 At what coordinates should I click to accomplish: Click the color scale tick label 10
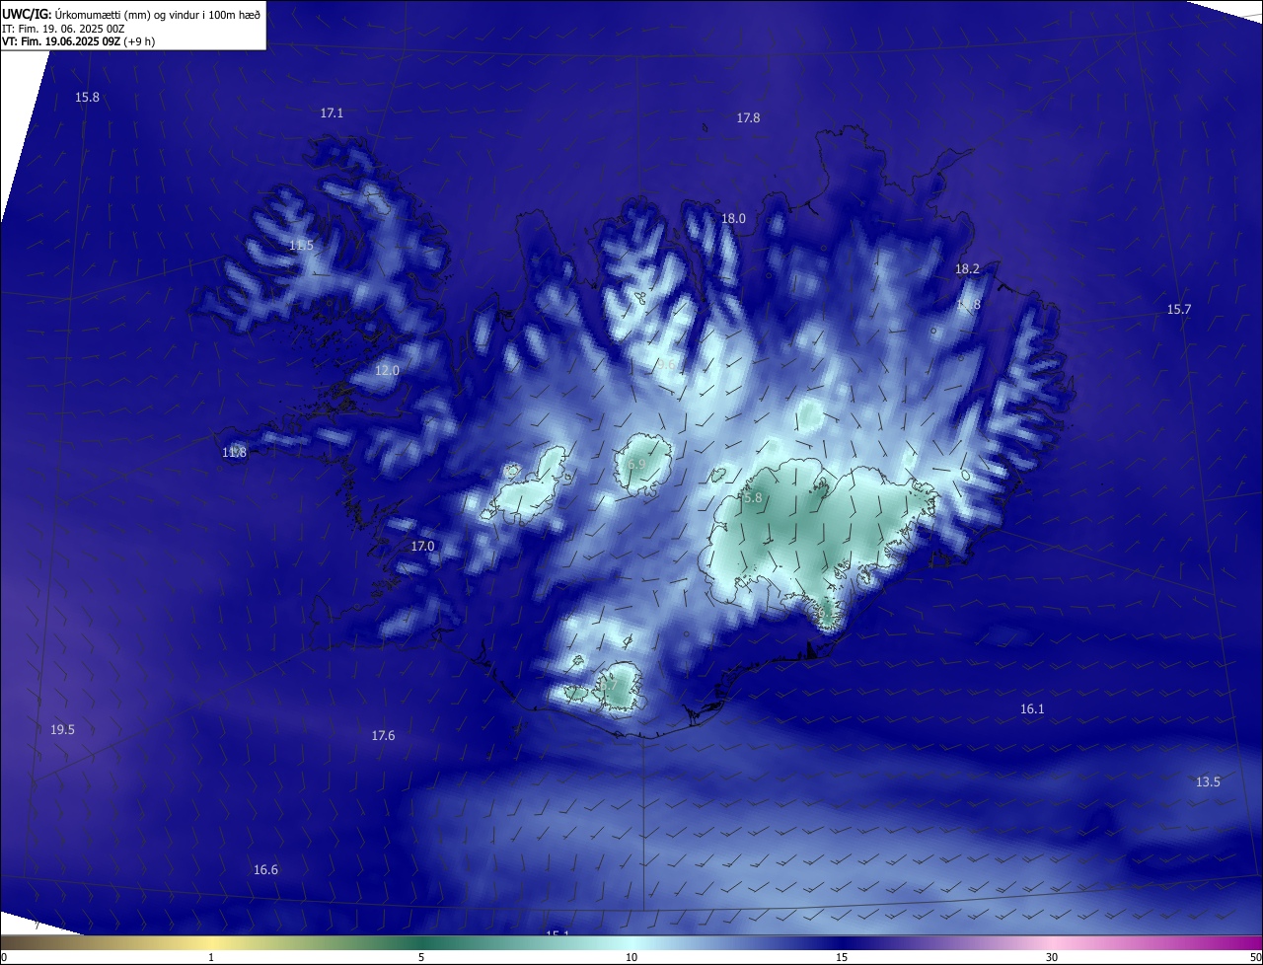(631, 957)
